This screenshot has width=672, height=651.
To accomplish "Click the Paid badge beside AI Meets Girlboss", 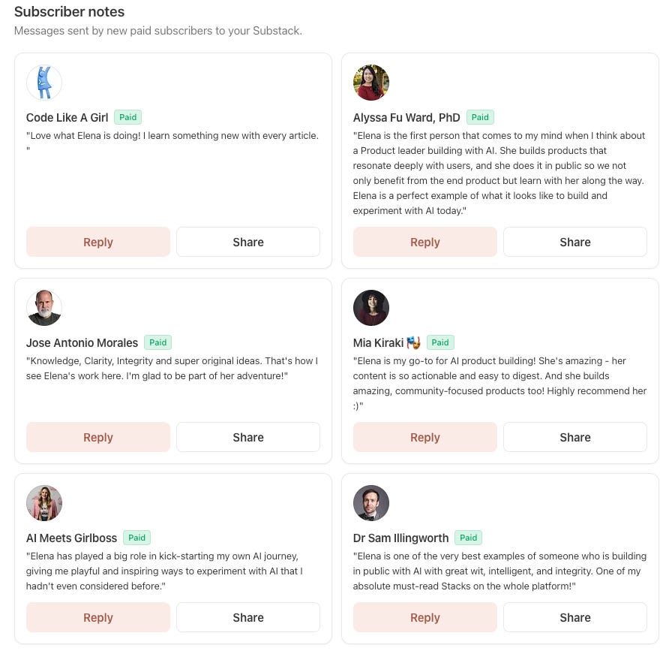I will (136, 538).
